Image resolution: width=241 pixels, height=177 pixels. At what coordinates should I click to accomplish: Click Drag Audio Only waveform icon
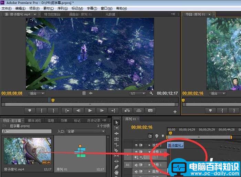(91, 93)
